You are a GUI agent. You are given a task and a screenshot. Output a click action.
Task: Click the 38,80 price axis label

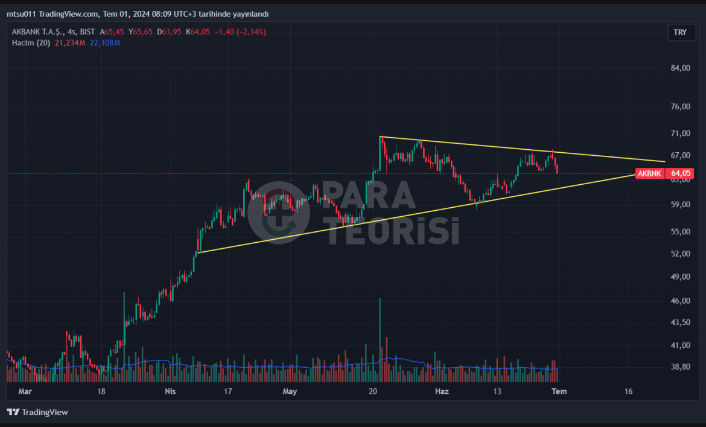(x=680, y=367)
